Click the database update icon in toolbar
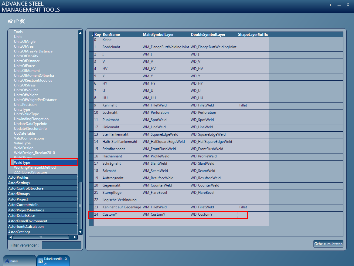The width and height of the screenshot is (354, 266). [x=16, y=22]
